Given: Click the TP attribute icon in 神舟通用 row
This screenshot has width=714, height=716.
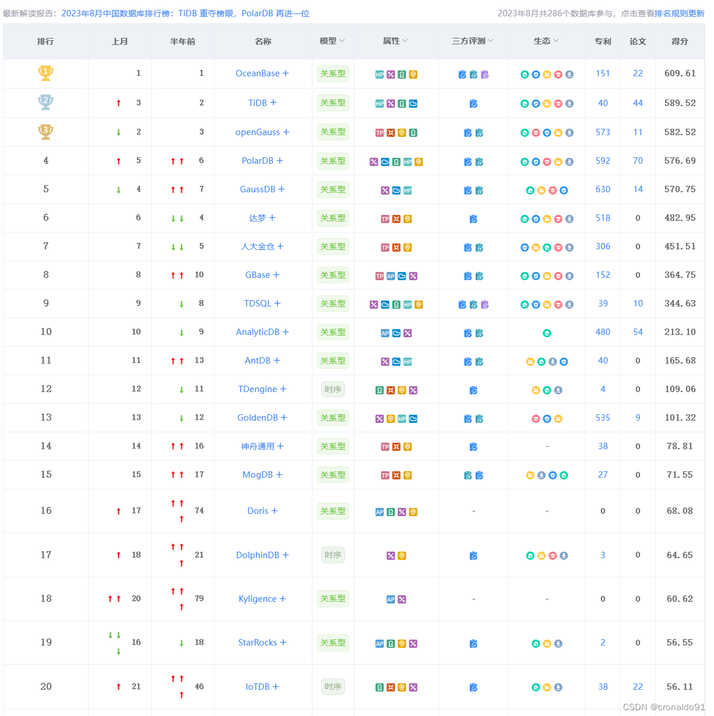Looking at the screenshot, I should 385,447.
